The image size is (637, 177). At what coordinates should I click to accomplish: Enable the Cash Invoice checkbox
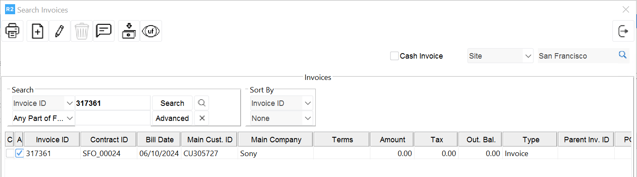394,56
